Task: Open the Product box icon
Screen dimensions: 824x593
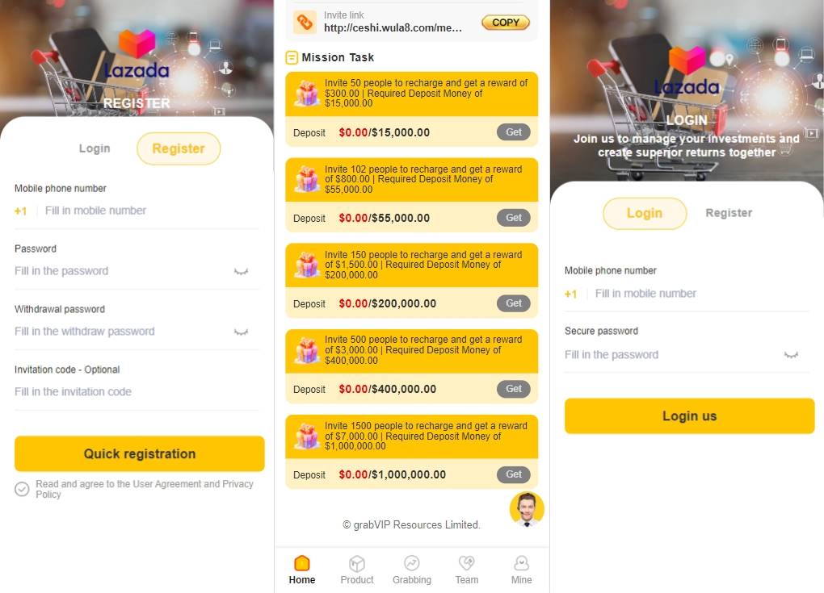Action: point(357,563)
